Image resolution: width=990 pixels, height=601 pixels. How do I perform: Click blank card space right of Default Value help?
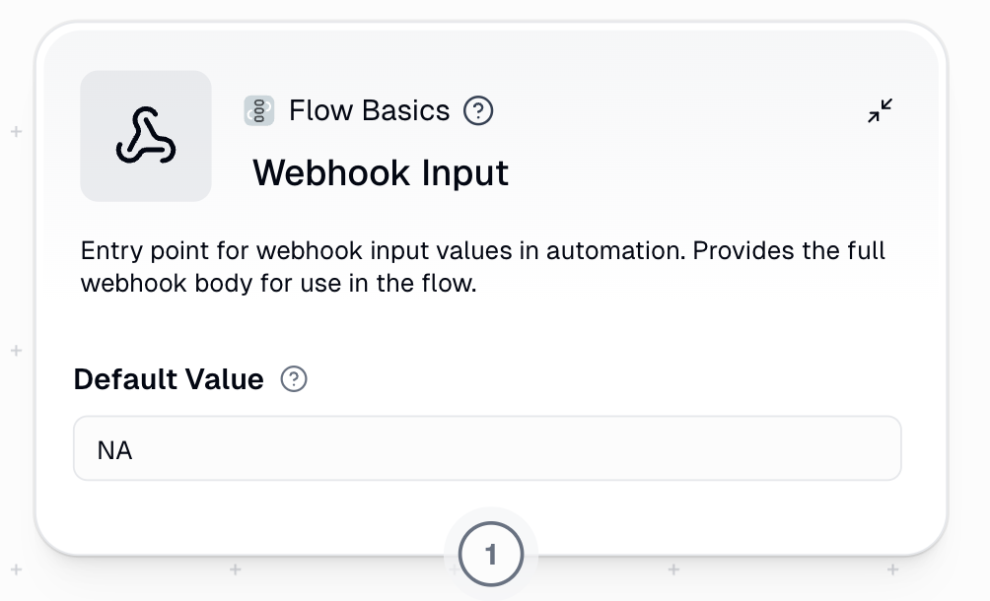592,379
